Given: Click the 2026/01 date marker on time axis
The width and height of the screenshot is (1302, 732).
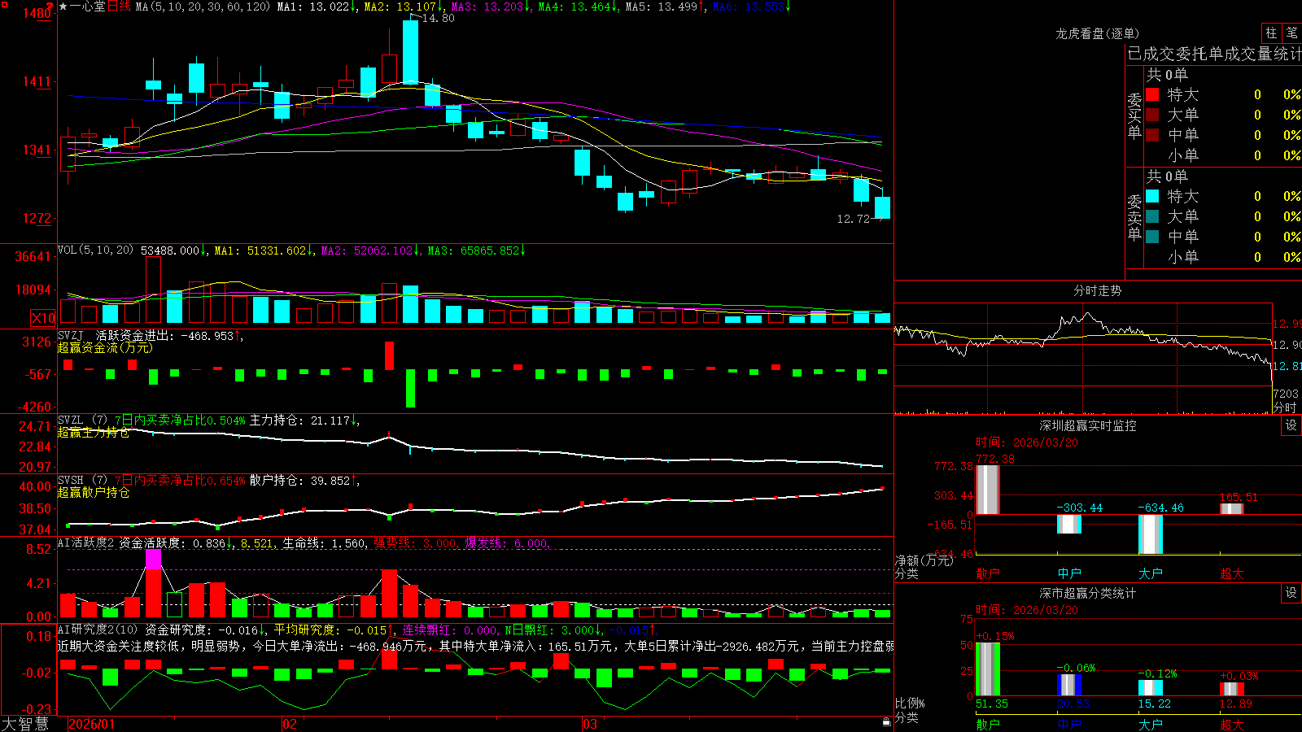Looking at the screenshot, I should coord(92,724).
